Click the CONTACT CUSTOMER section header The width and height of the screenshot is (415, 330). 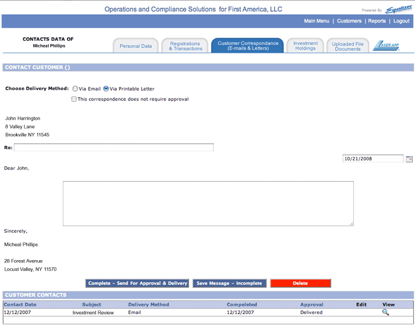tap(208, 68)
